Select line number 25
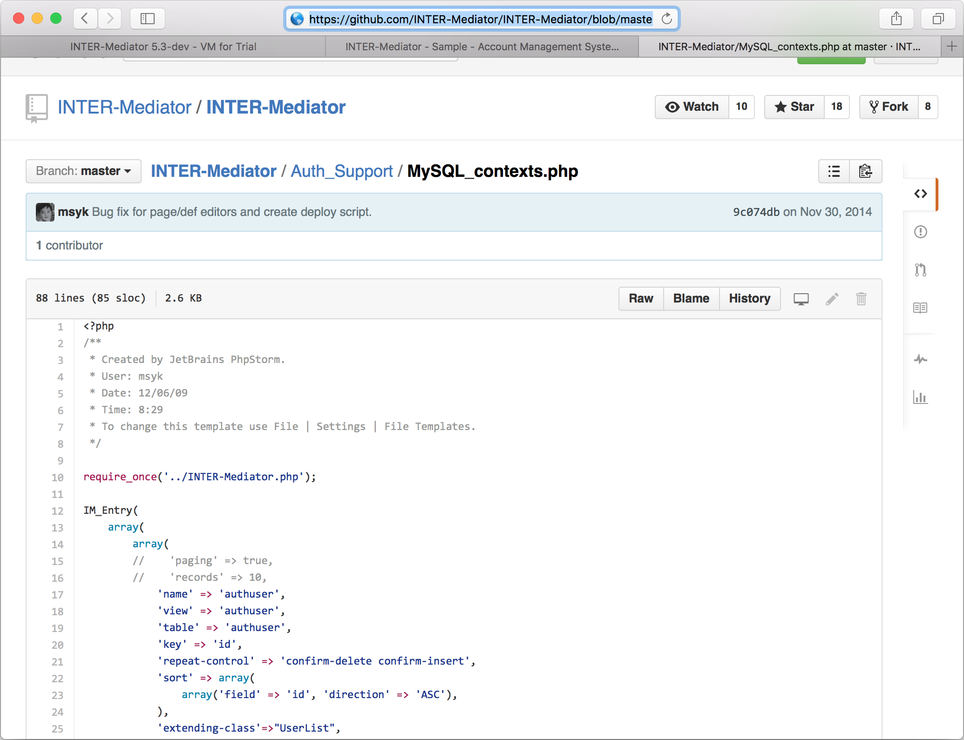Viewport: 964px width, 740px height. [57, 729]
